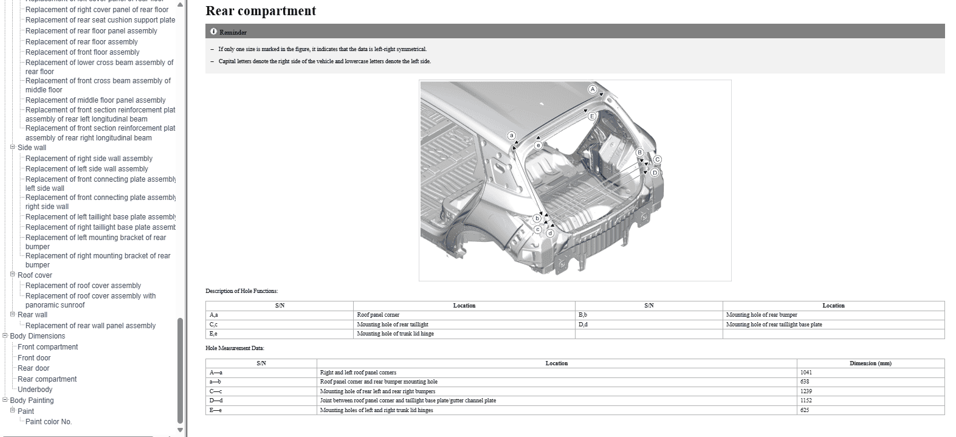This screenshot has height=437, width=956.
Task: Open the Underbody dimensions page
Action: (x=35, y=390)
